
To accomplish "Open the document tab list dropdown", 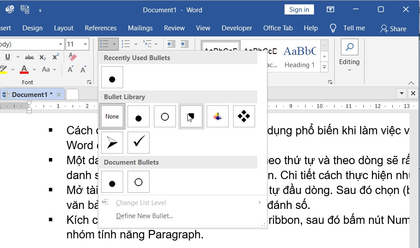I will 402,93.
